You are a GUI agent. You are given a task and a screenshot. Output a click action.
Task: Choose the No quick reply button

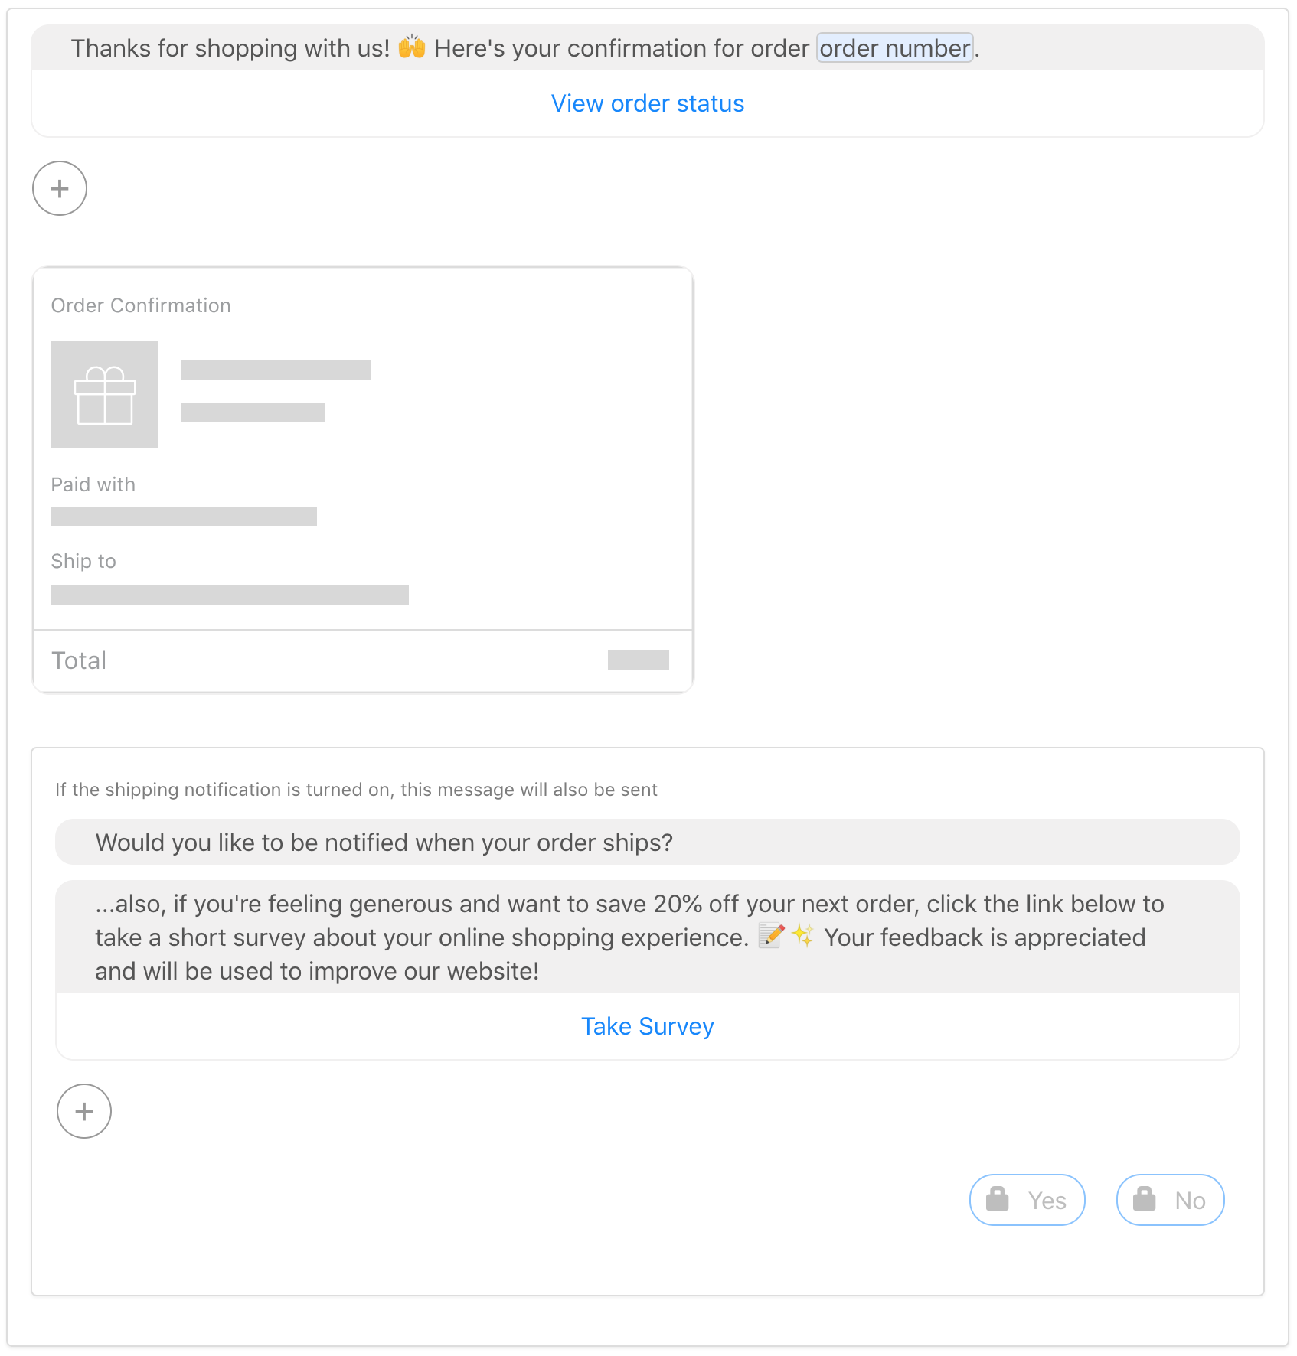[x=1171, y=1200]
